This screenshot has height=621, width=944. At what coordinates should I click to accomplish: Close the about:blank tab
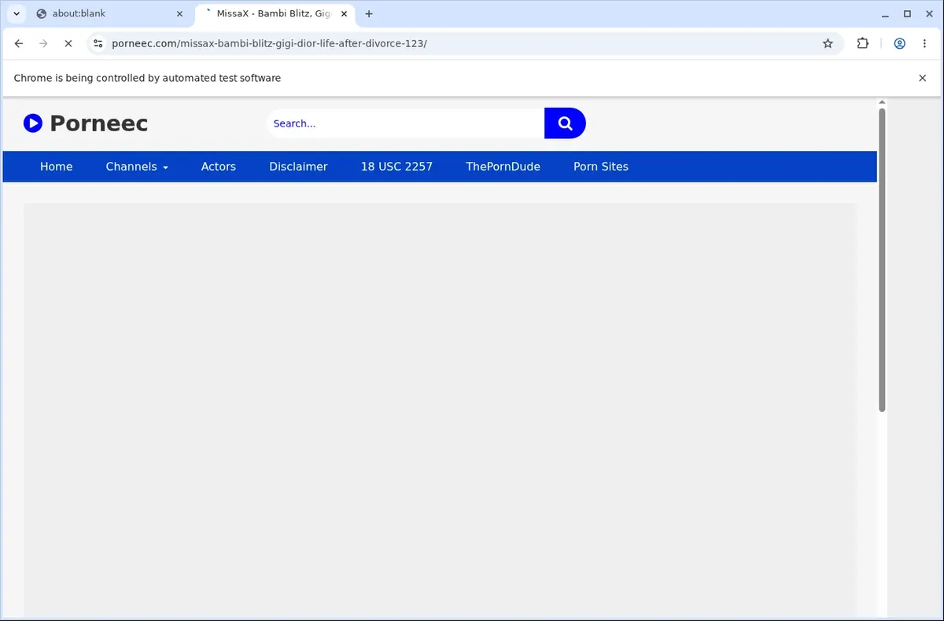[x=179, y=13]
